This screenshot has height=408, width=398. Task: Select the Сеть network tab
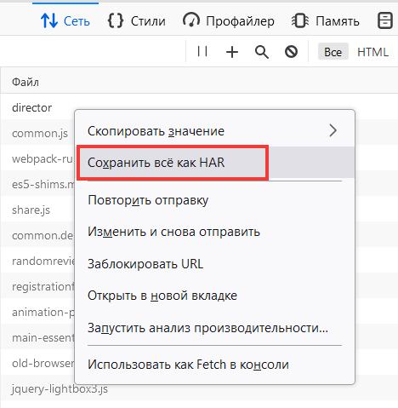(65, 21)
